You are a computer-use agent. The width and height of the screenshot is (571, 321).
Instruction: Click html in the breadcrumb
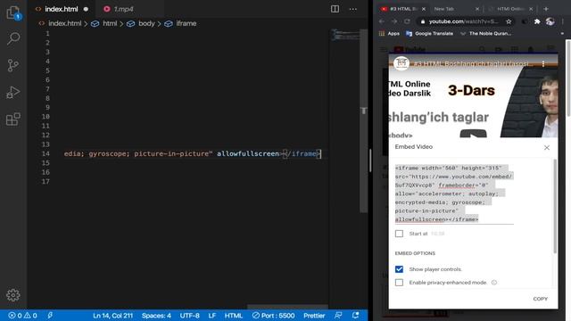click(110, 23)
